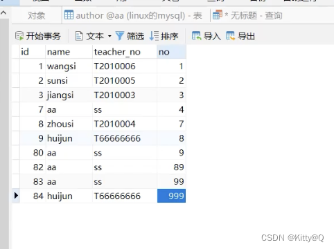Select the cell containing wangsi
Screen dimensions: 334x249
click(69, 66)
